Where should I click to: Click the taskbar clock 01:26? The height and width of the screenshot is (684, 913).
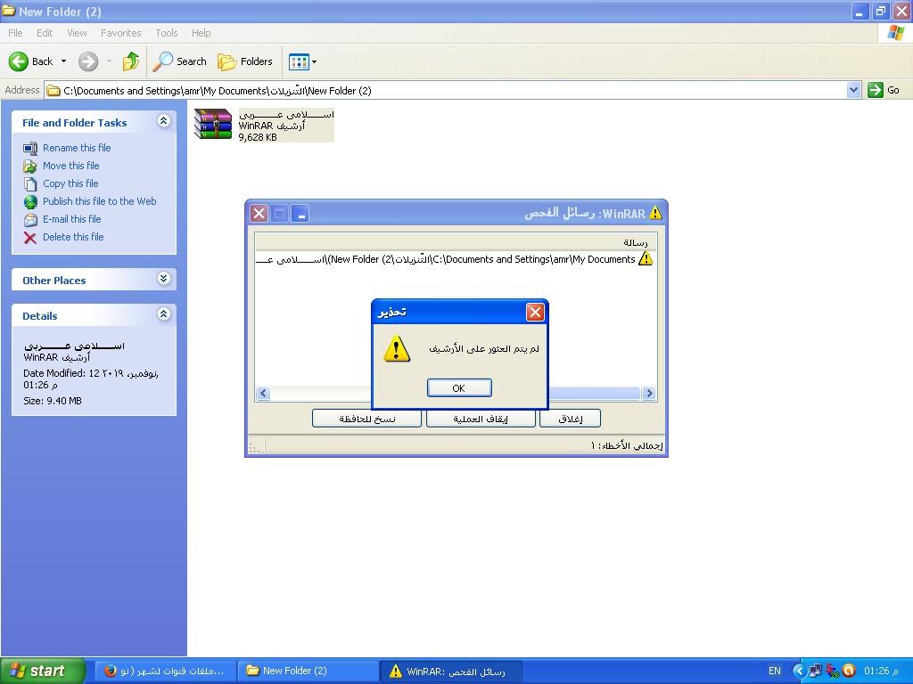click(x=881, y=672)
